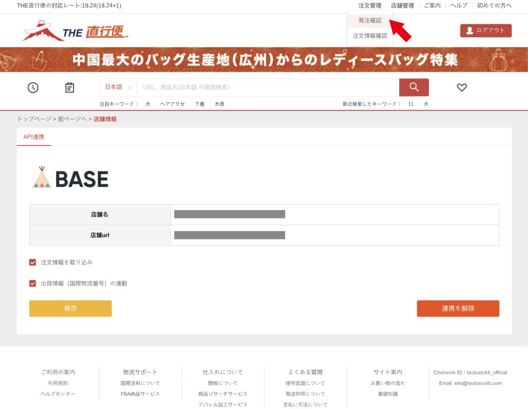This screenshot has height=409, width=528.
Task: Click the ログアウト button
Action: tap(486, 30)
